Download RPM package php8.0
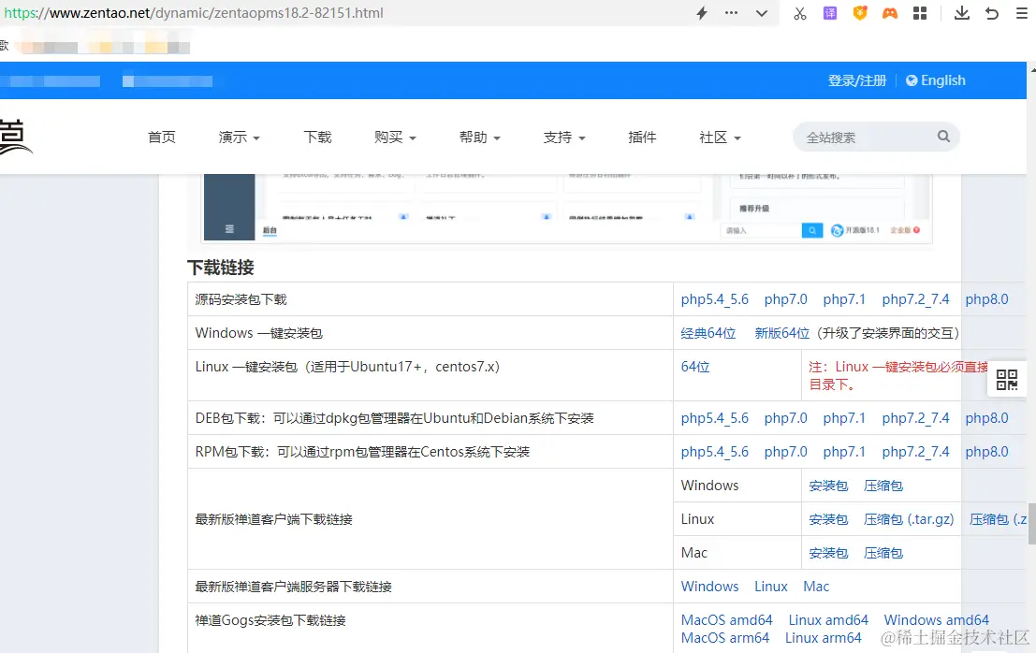This screenshot has height=653, width=1036. tap(986, 452)
